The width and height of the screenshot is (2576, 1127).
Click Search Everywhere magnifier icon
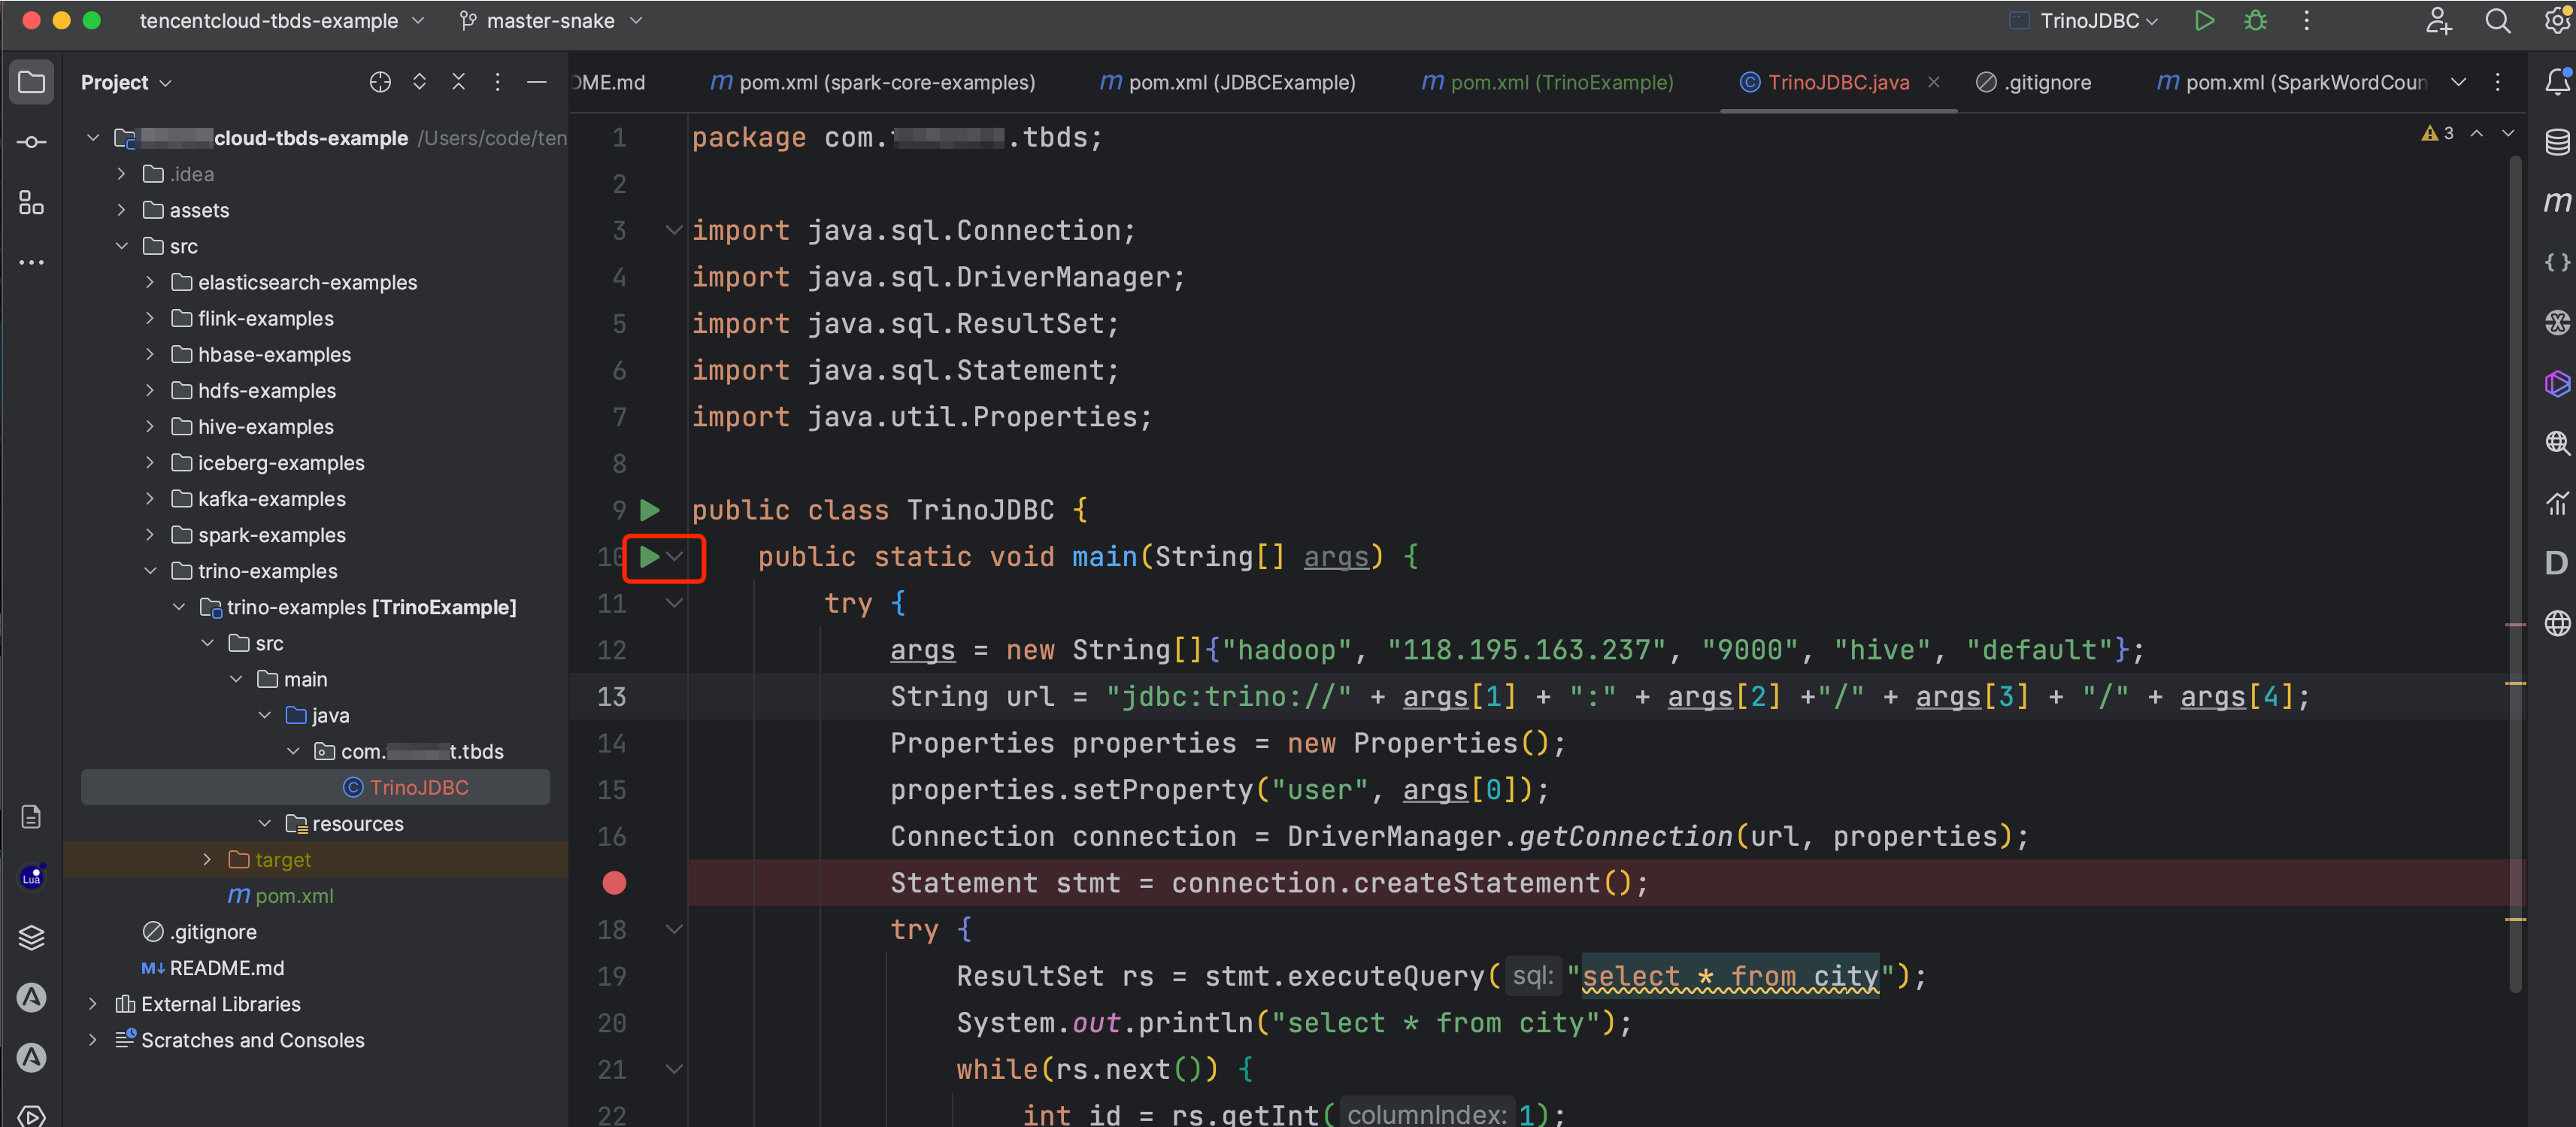(x=2497, y=21)
